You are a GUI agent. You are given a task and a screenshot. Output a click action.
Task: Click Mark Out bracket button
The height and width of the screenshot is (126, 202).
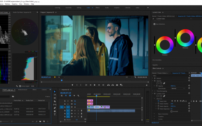click(81, 85)
